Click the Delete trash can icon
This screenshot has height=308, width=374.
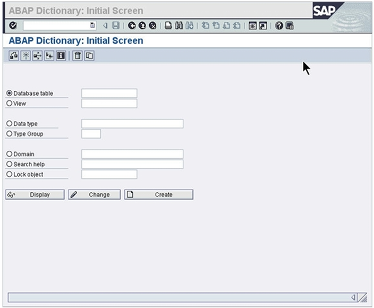click(78, 56)
